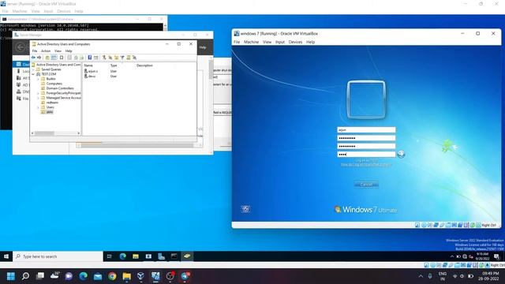Open host taskbar search magnifier
The width and height of the screenshot is (505, 284).
click(25, 276)
